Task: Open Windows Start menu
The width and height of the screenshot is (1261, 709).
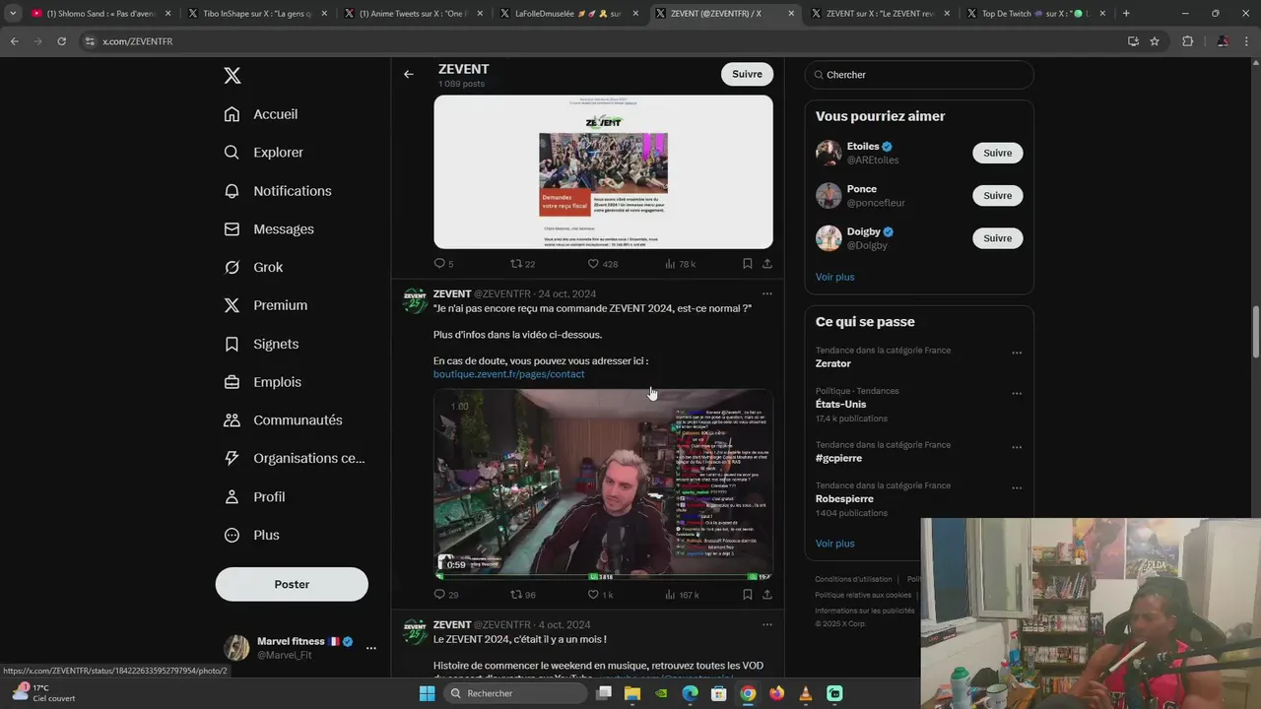Action: (427, 693)
